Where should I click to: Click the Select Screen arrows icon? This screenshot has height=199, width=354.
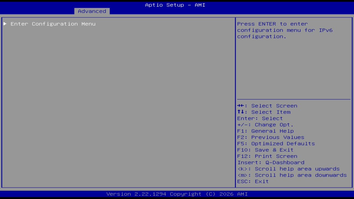tap(241, 106)
